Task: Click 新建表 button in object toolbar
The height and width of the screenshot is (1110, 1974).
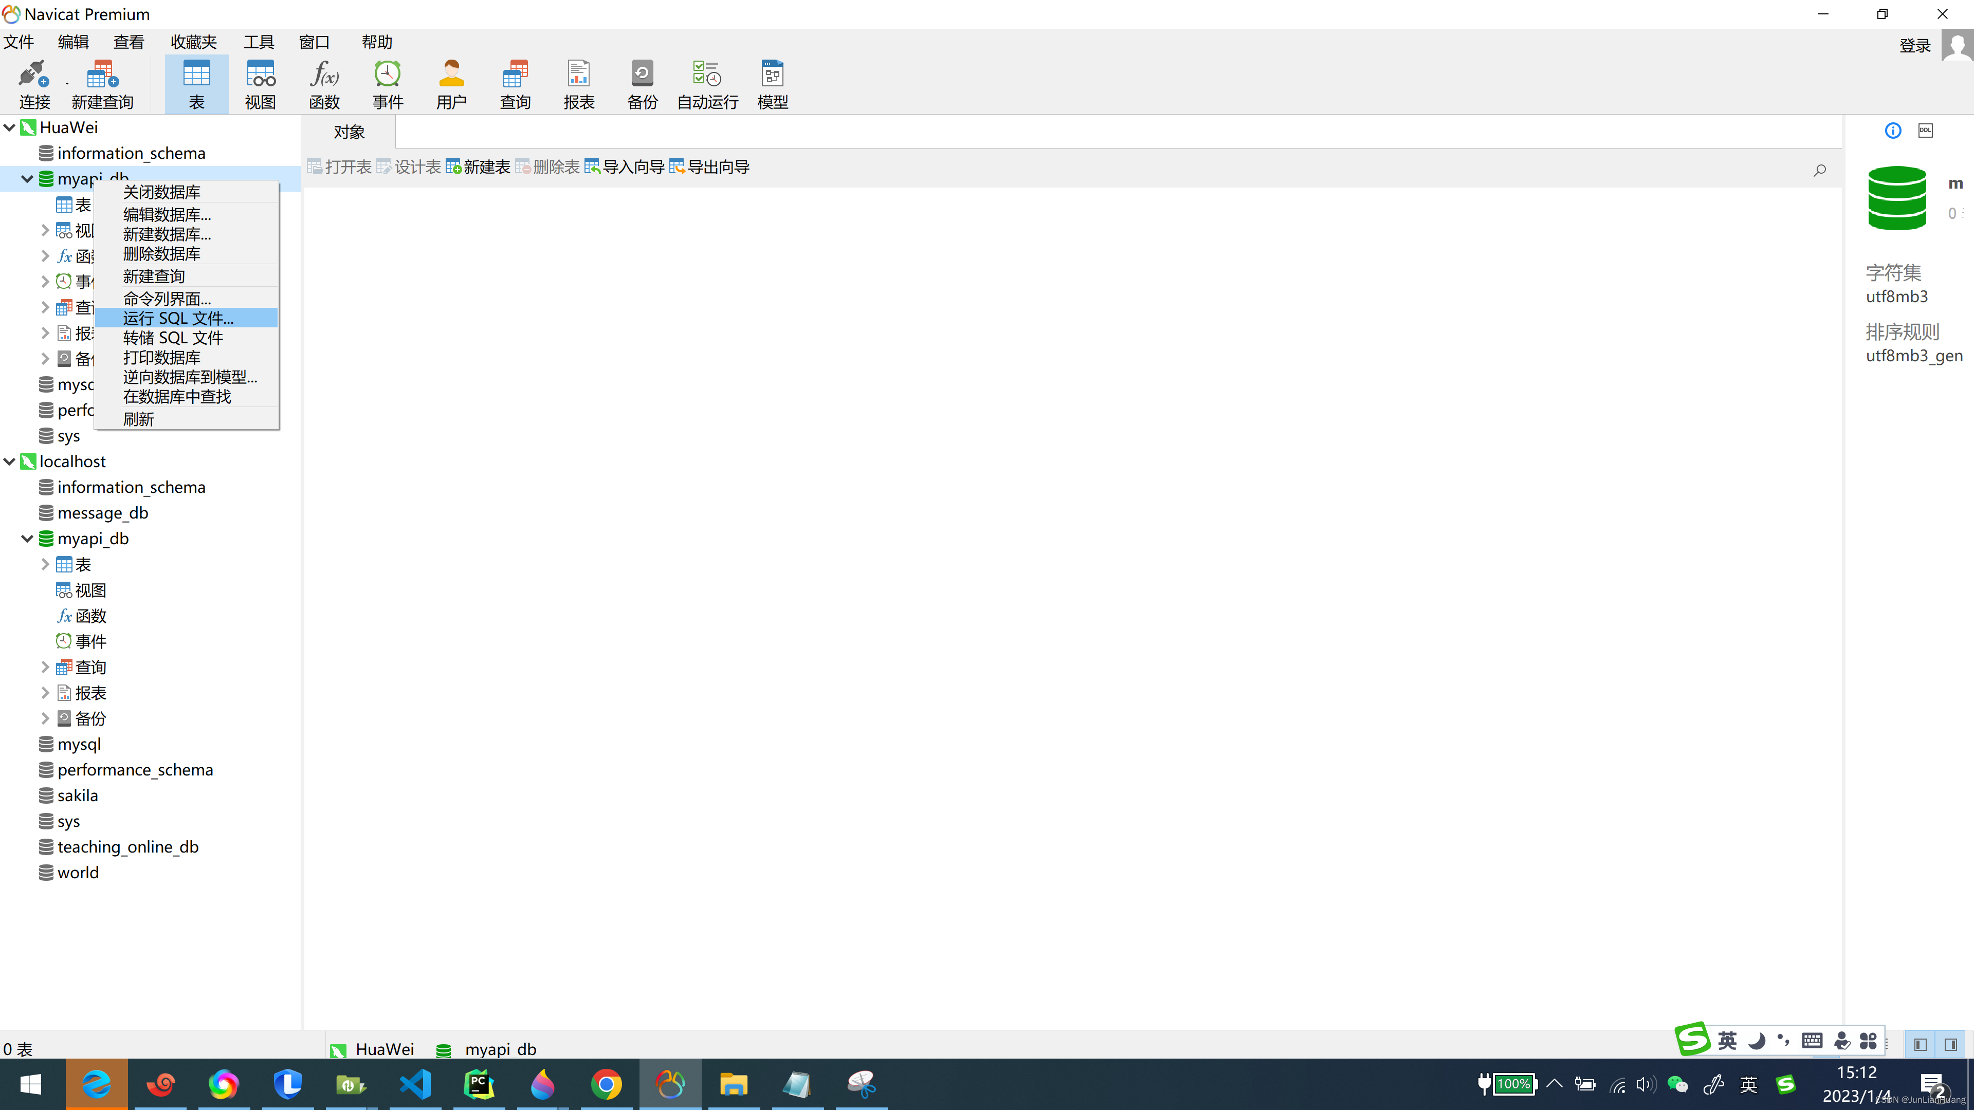Action: (478, 167)
